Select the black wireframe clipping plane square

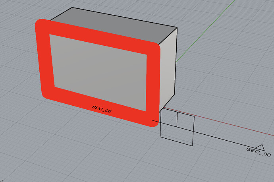click(x=177, y=127)
